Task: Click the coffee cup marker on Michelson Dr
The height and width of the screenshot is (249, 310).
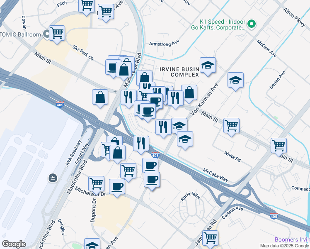Action: click(x=117, y=188)
